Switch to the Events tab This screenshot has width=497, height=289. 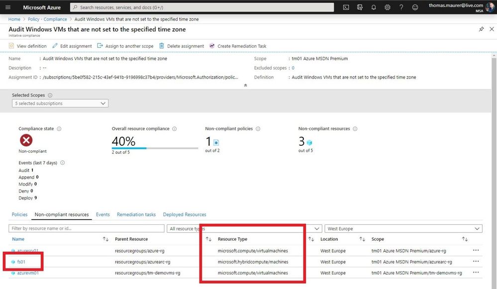[x=102, y=214]
